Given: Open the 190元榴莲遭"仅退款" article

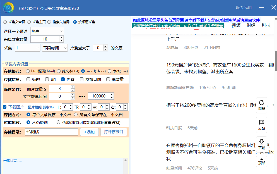Looking at the screenshot, I should (220, 68).
